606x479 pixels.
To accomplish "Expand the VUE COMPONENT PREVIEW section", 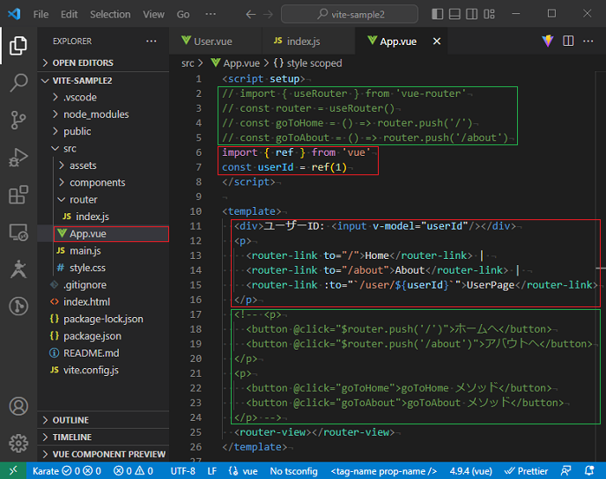I will [x=103, y=453].
